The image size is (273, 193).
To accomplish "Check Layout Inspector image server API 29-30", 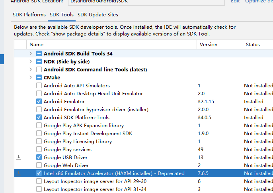I will (x=39, y=181).
